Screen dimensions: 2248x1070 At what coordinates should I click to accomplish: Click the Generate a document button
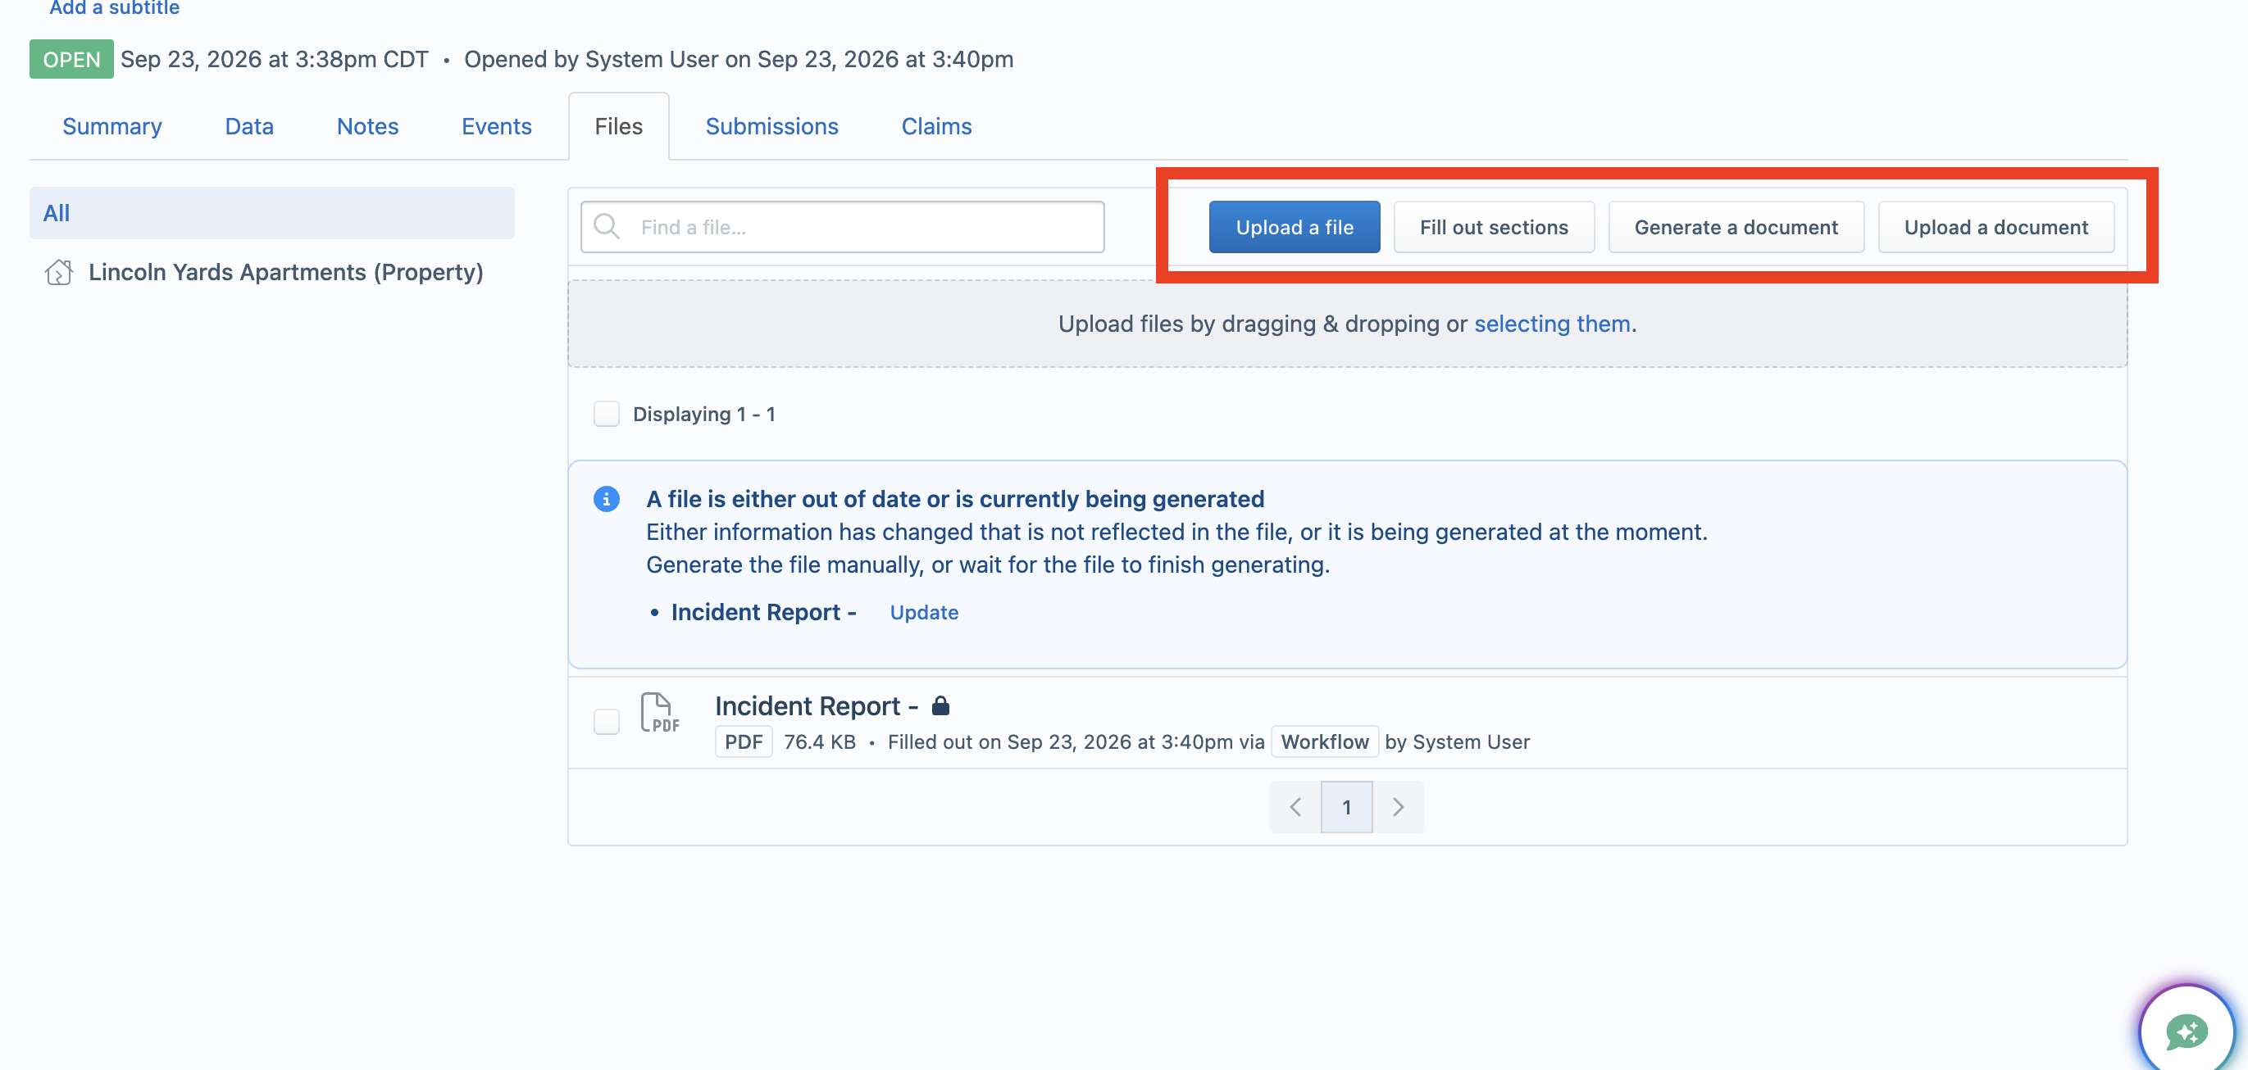pyautogui.click(x=1736, y=227)
